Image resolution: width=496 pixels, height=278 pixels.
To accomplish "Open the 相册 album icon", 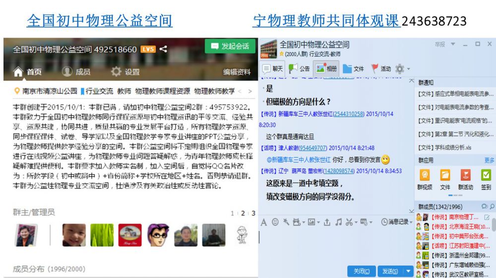I will click(x=326, y=69).
